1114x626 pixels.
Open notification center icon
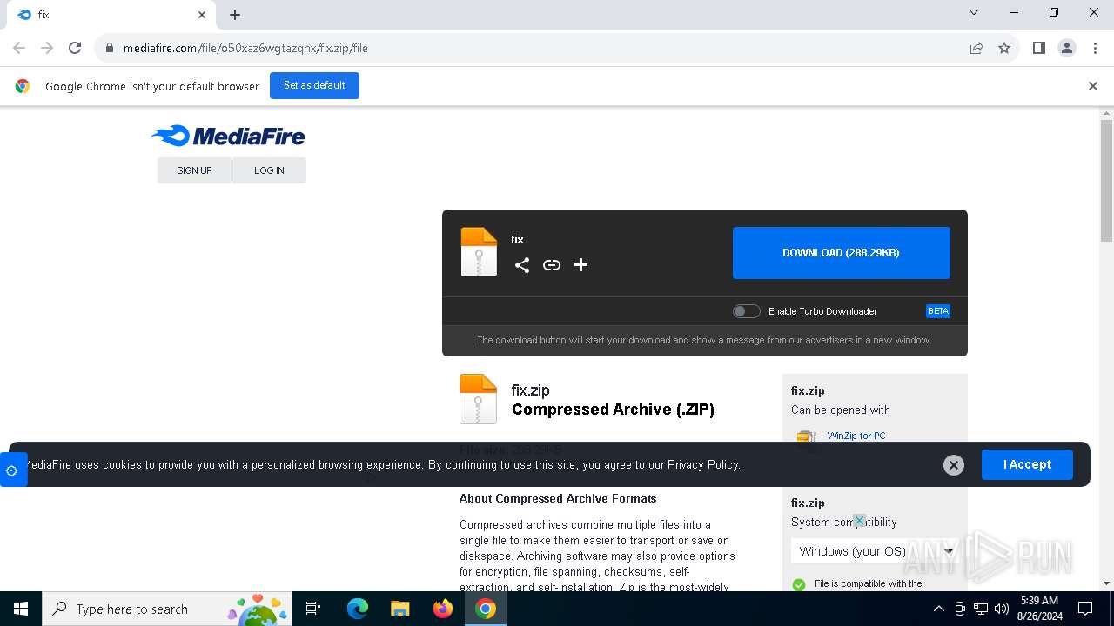click(x=1085, y=609)
